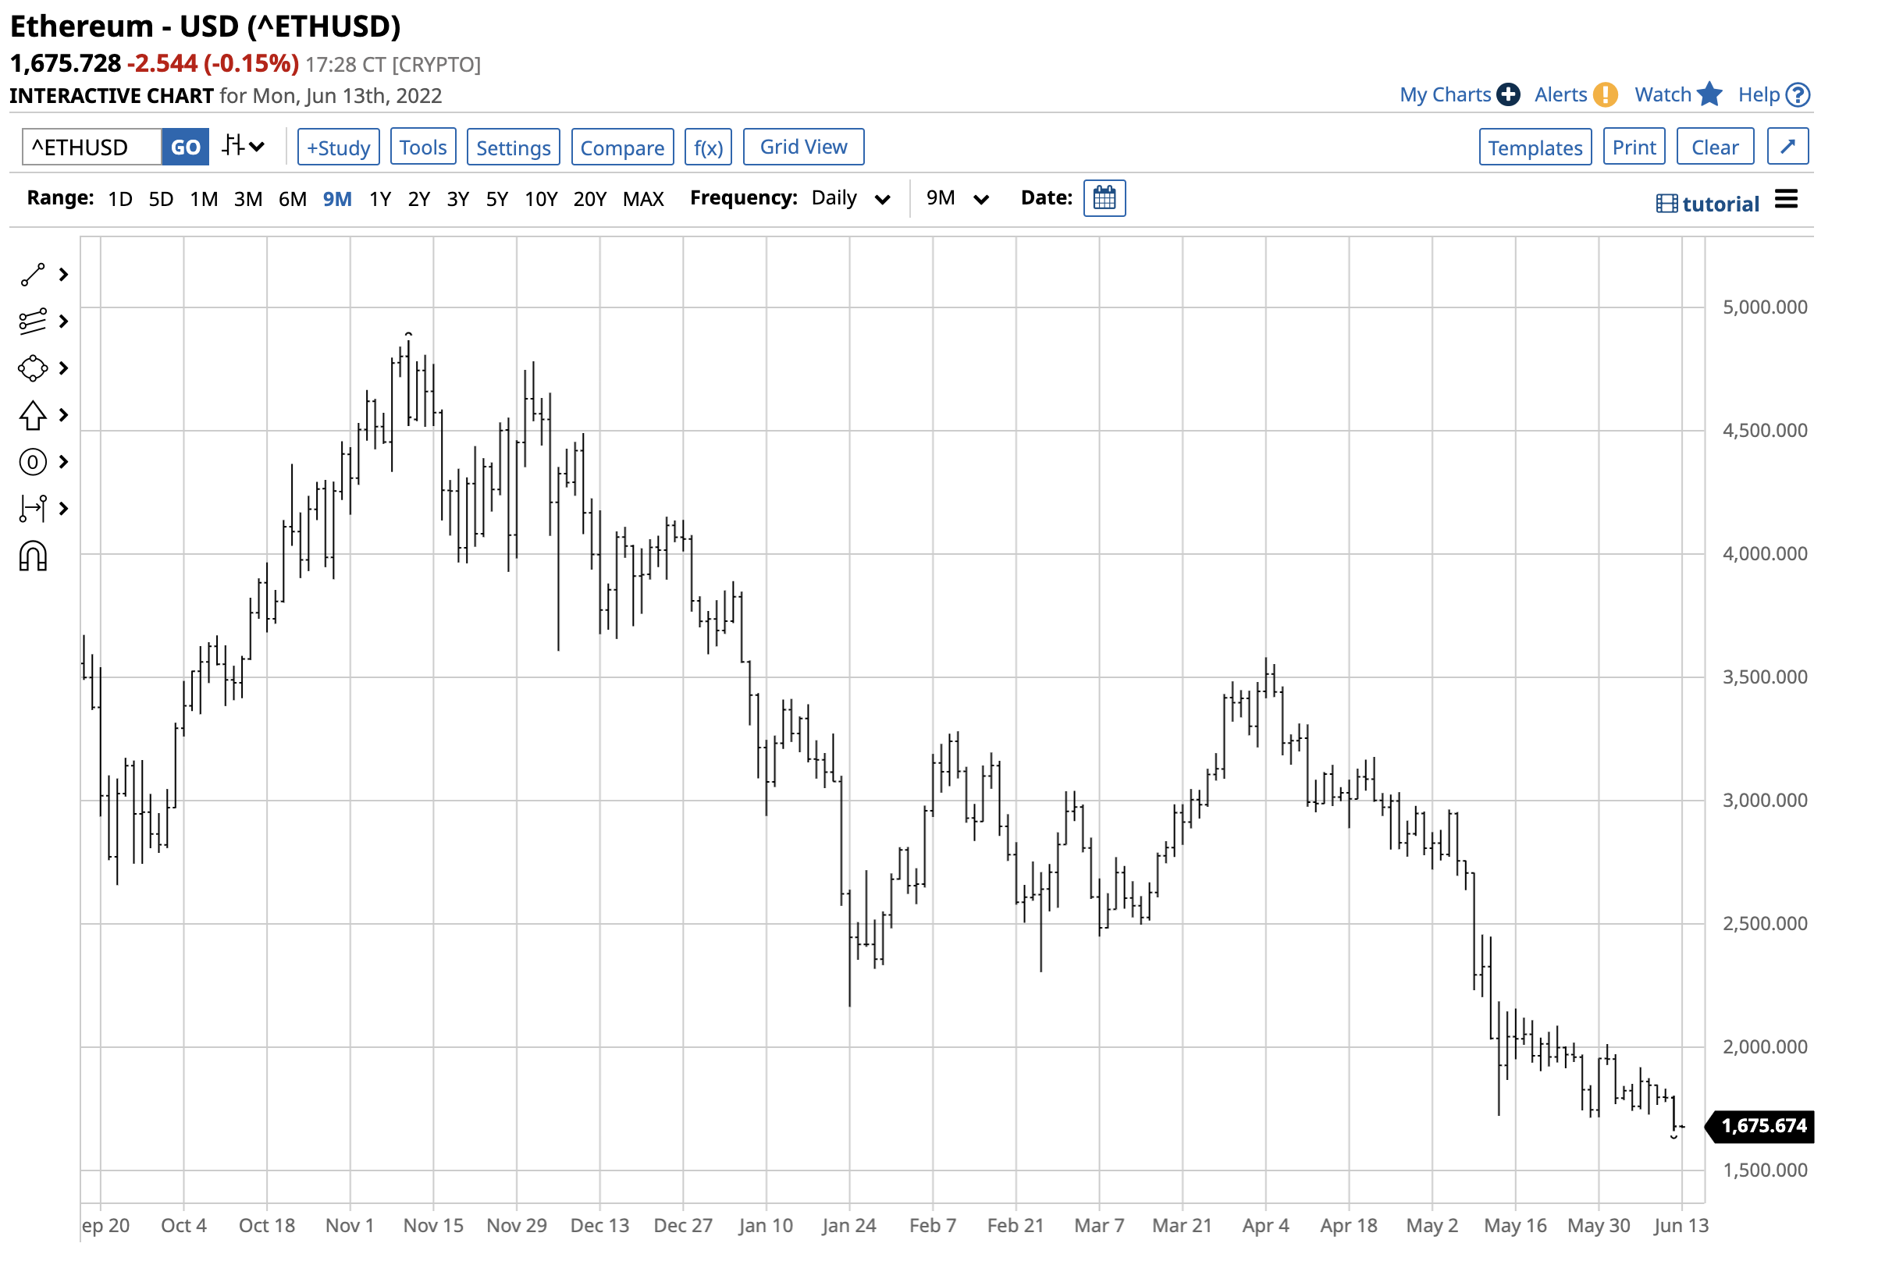Select the 20Y range
The image size is (1903, 1261).
(x=589, y=199)
